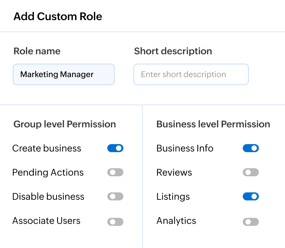Enable the Pending Actions toggle

click(x=115, y=172)
